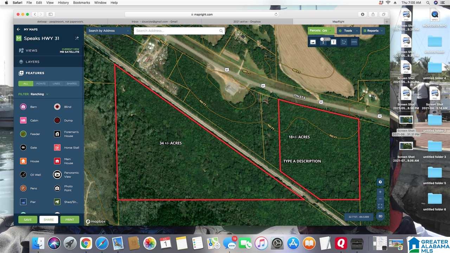Click the Share button
Viewport: 450px width, 253px height.
coord(49,220)
